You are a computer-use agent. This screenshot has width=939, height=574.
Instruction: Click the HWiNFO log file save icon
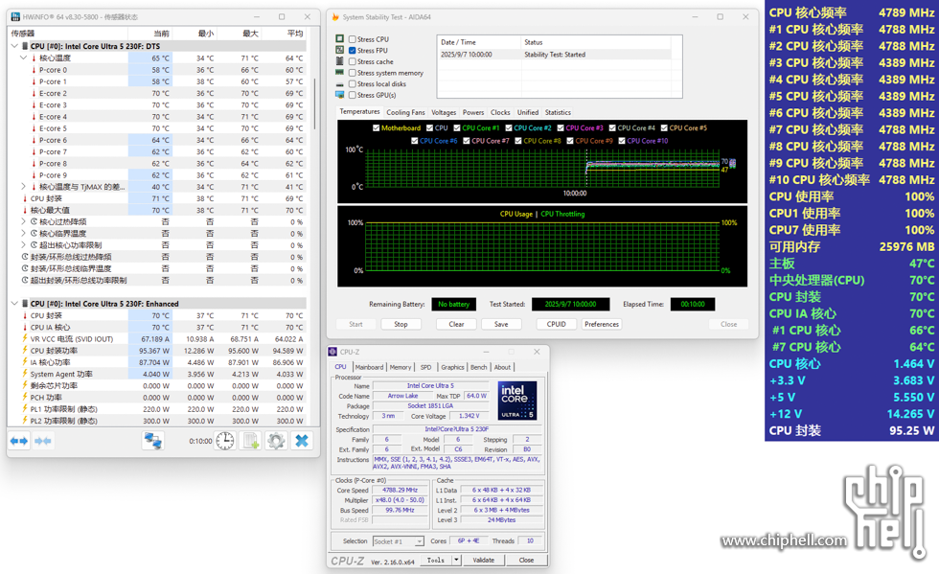coord(251,441)
